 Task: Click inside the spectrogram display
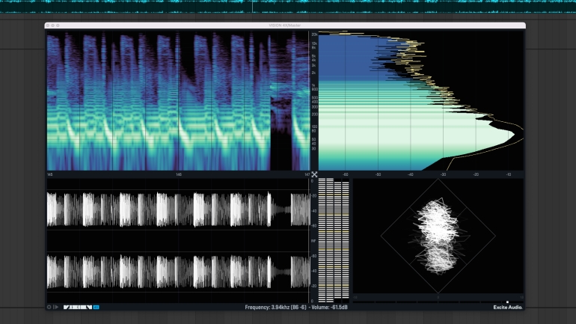click(178, 101)
